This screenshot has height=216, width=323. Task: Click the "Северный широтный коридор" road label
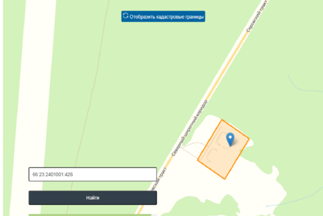(x=189, y=128)
